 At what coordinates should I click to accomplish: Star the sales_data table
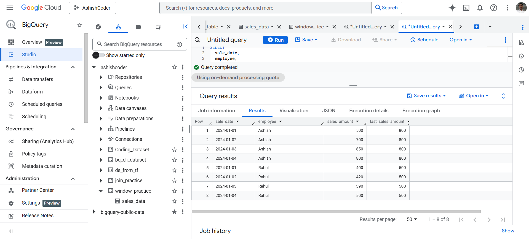click(x=174, y=201)
